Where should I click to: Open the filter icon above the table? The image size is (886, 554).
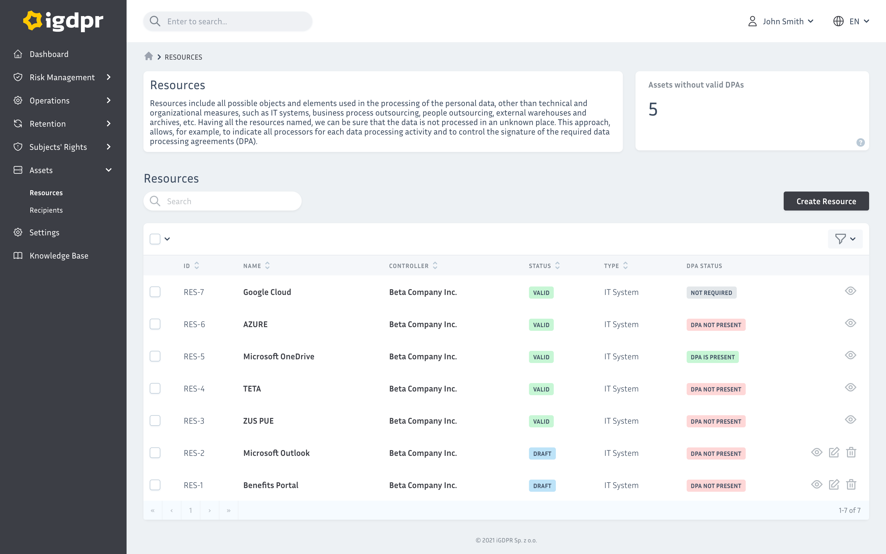point(841,238)
